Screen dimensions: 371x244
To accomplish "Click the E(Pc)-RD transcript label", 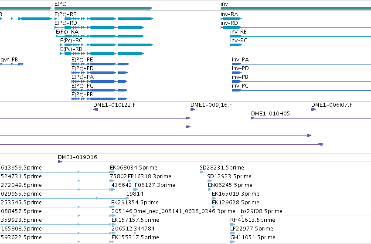I will tap(66, 23).
